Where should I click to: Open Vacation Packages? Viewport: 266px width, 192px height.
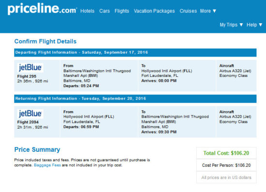[x=154, y=11]
